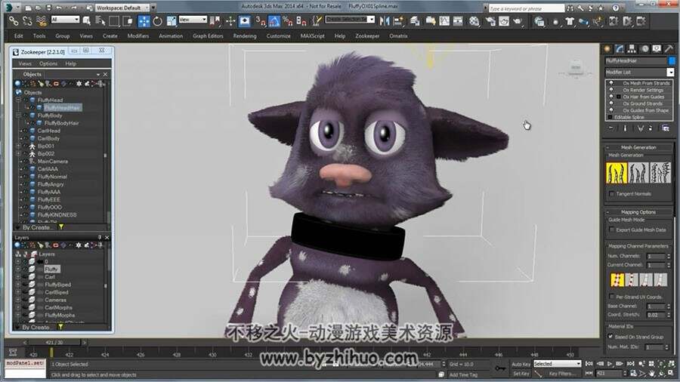Open the Material Editor icon
This screenshot has height=382, width=680.
pyautogui.click(x=474, y=20)
